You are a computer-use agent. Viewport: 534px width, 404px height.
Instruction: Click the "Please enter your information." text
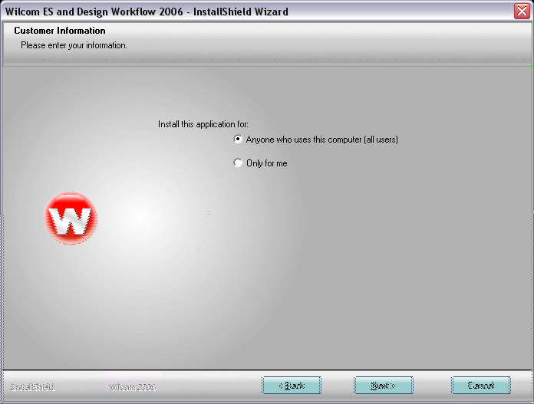coord(74,45)
